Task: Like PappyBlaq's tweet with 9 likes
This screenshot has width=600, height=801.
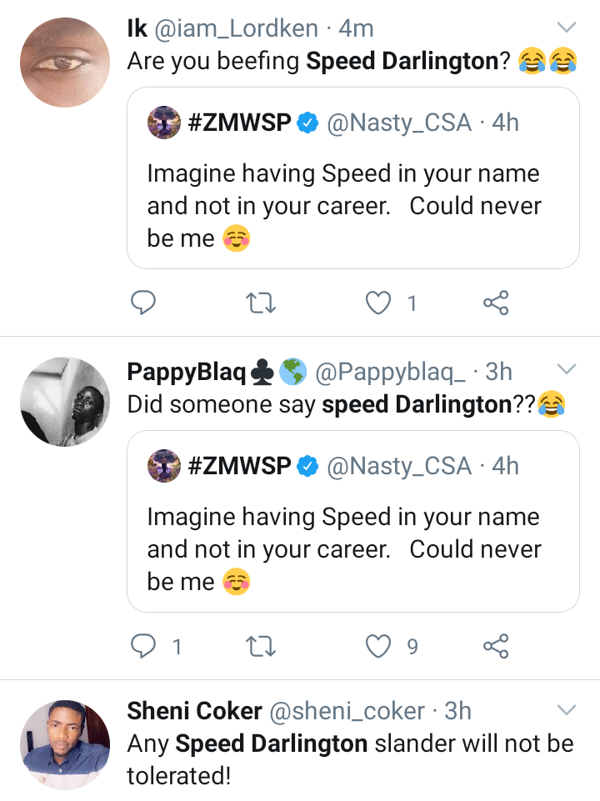Action: pos(379,645)
